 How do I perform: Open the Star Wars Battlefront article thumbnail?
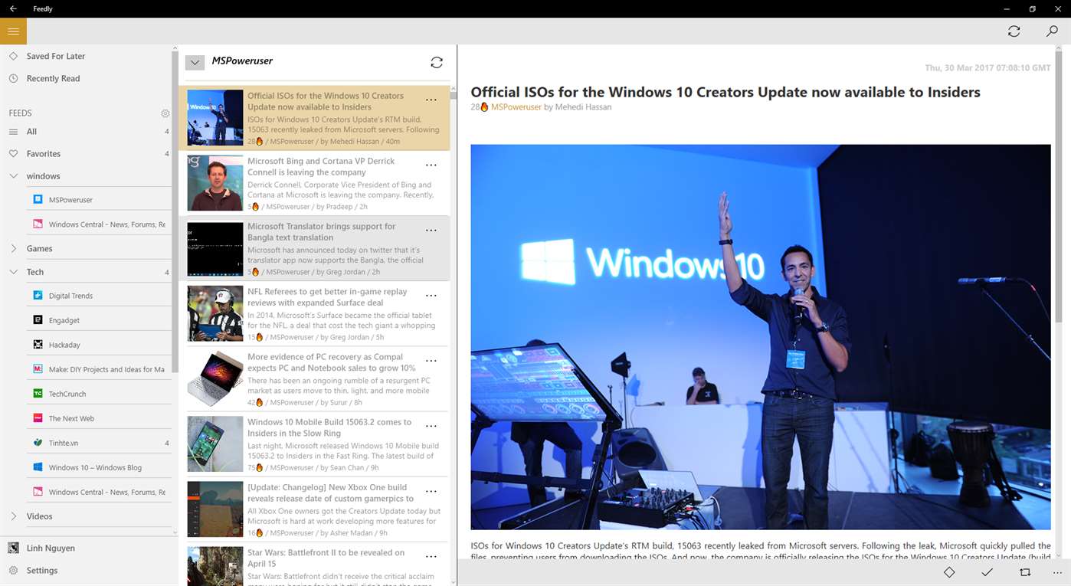coord(215,565)
